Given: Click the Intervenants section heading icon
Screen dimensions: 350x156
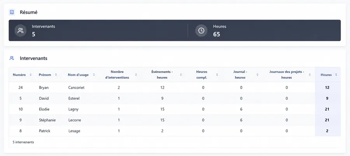Looking at the screenshot, I should 12,58.
